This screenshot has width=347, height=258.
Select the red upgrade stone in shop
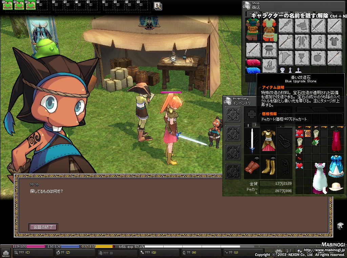[253, 62]
